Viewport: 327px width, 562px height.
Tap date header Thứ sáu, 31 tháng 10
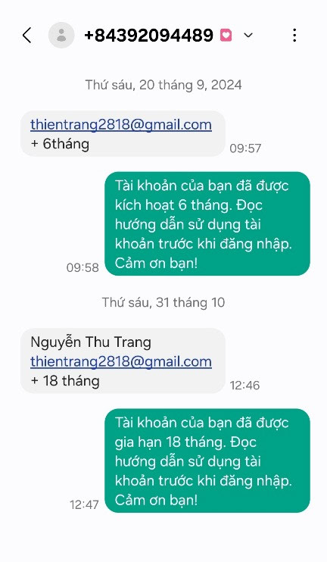pos(163,302)
